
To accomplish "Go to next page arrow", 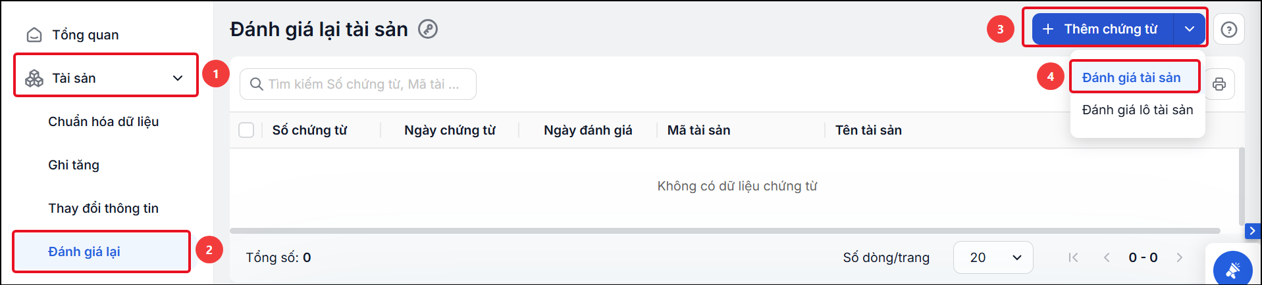I will click(x=1180, y=257).
